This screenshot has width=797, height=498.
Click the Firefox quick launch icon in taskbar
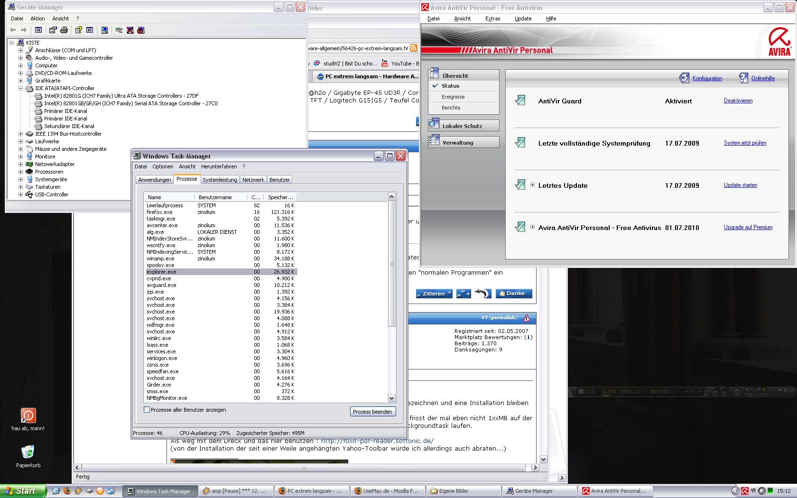[x=67, y=491]
